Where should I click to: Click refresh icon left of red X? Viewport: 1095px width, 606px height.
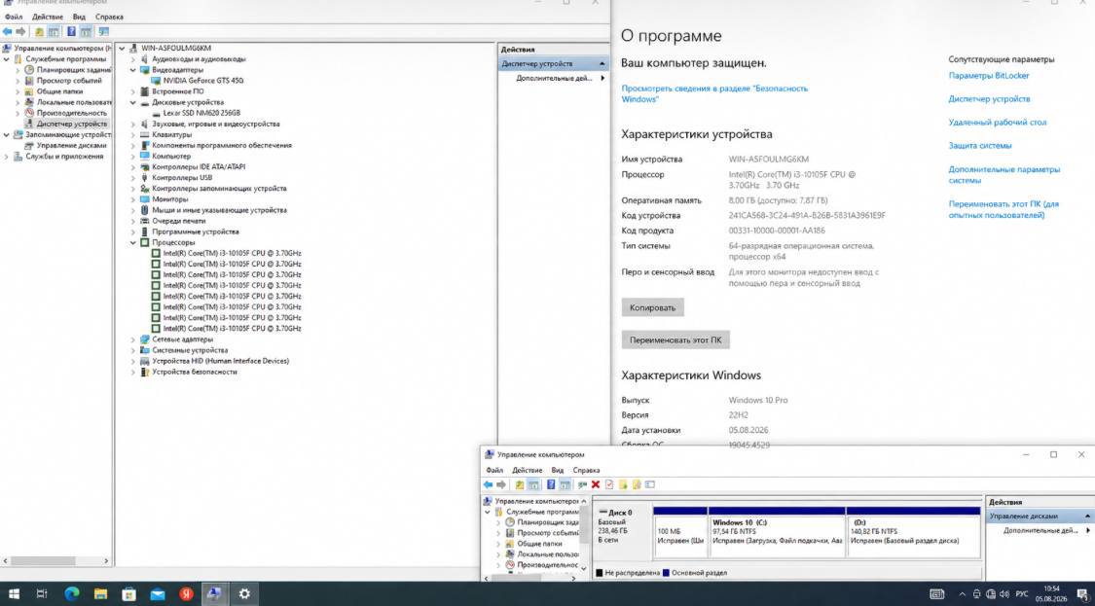[x=582, y=484]
